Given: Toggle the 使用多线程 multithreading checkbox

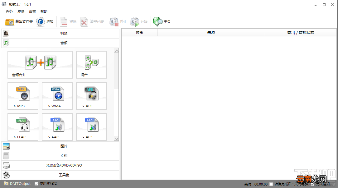Looking at the screenshot, I should click(36, 184).
